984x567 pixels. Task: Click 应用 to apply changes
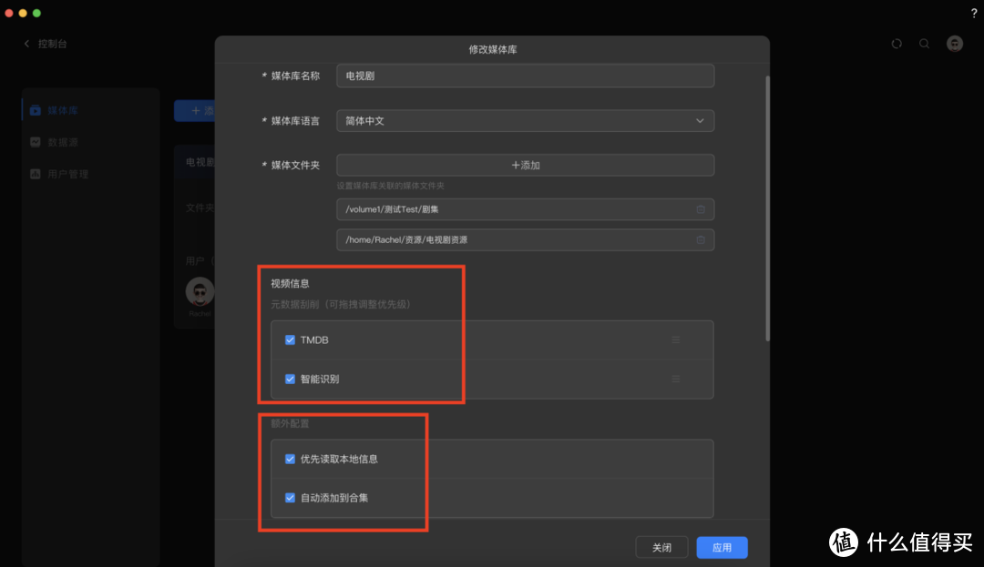(722, 547)
